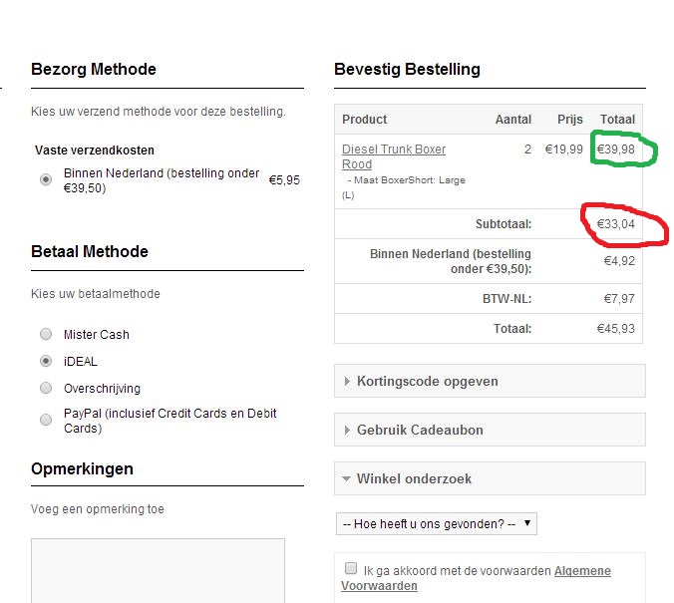
Task: Click the Kortingscode opgeven arrow icon
Action: coord(347,381)
